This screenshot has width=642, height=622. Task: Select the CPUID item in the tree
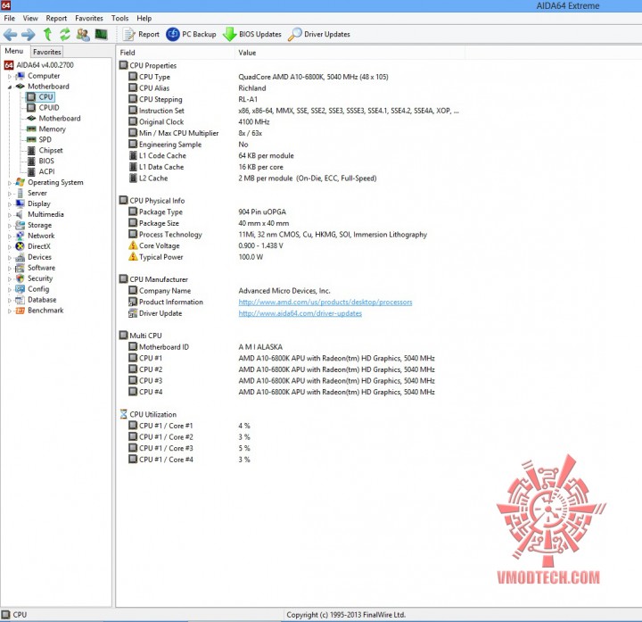tap(43, 108)
